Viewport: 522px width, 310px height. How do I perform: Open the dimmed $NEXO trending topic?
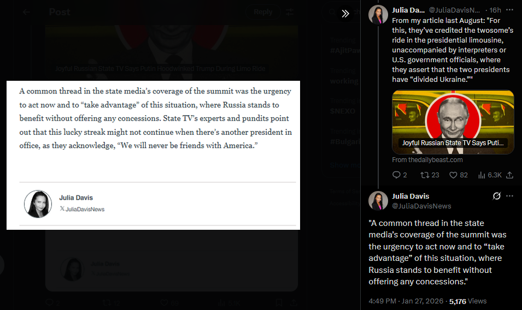pyautogui.click(x=343, y=111)
